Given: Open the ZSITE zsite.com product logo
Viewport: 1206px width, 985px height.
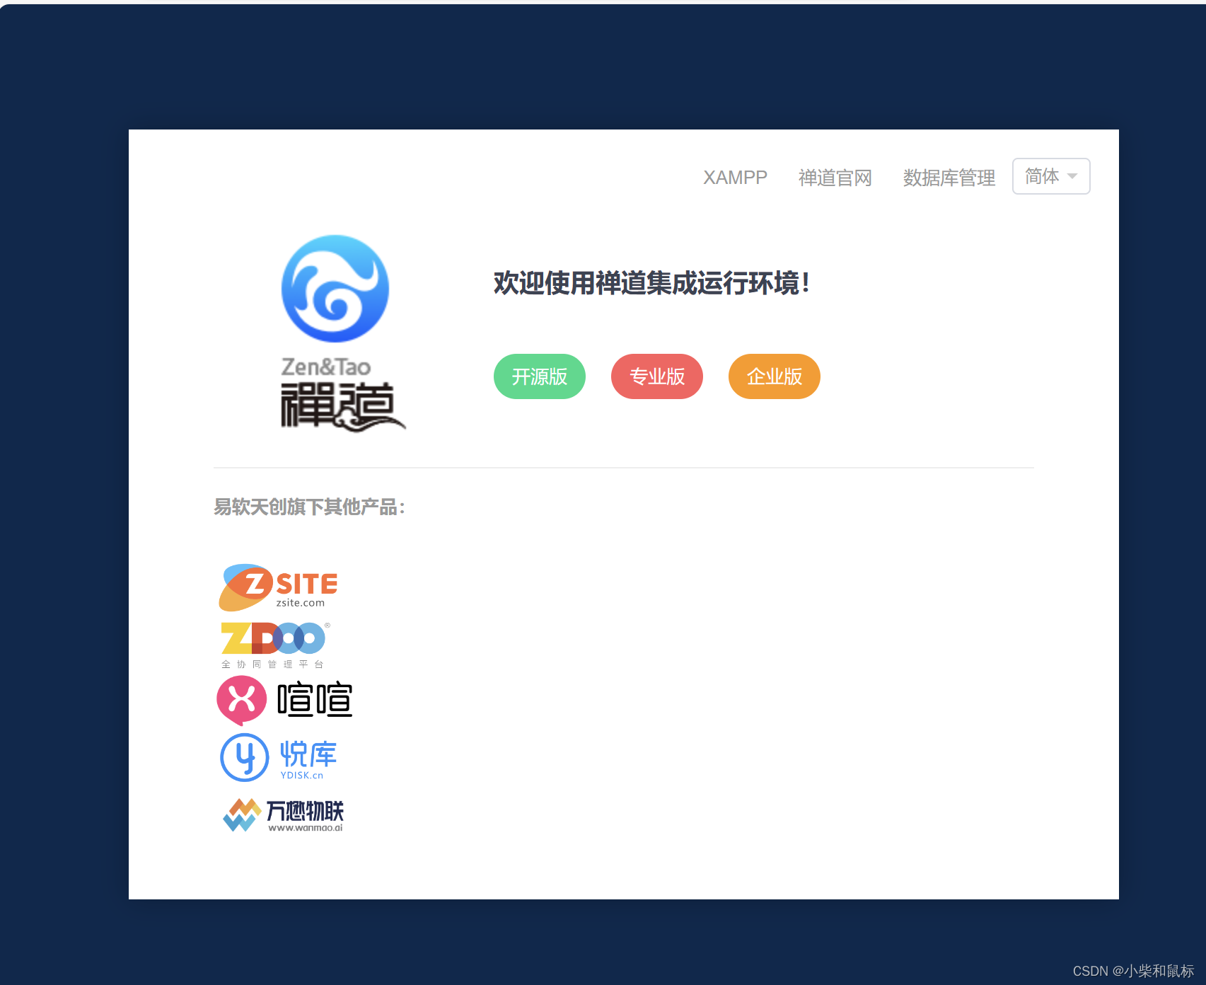Looking at the screenshot, I should (x=278, y=587).
